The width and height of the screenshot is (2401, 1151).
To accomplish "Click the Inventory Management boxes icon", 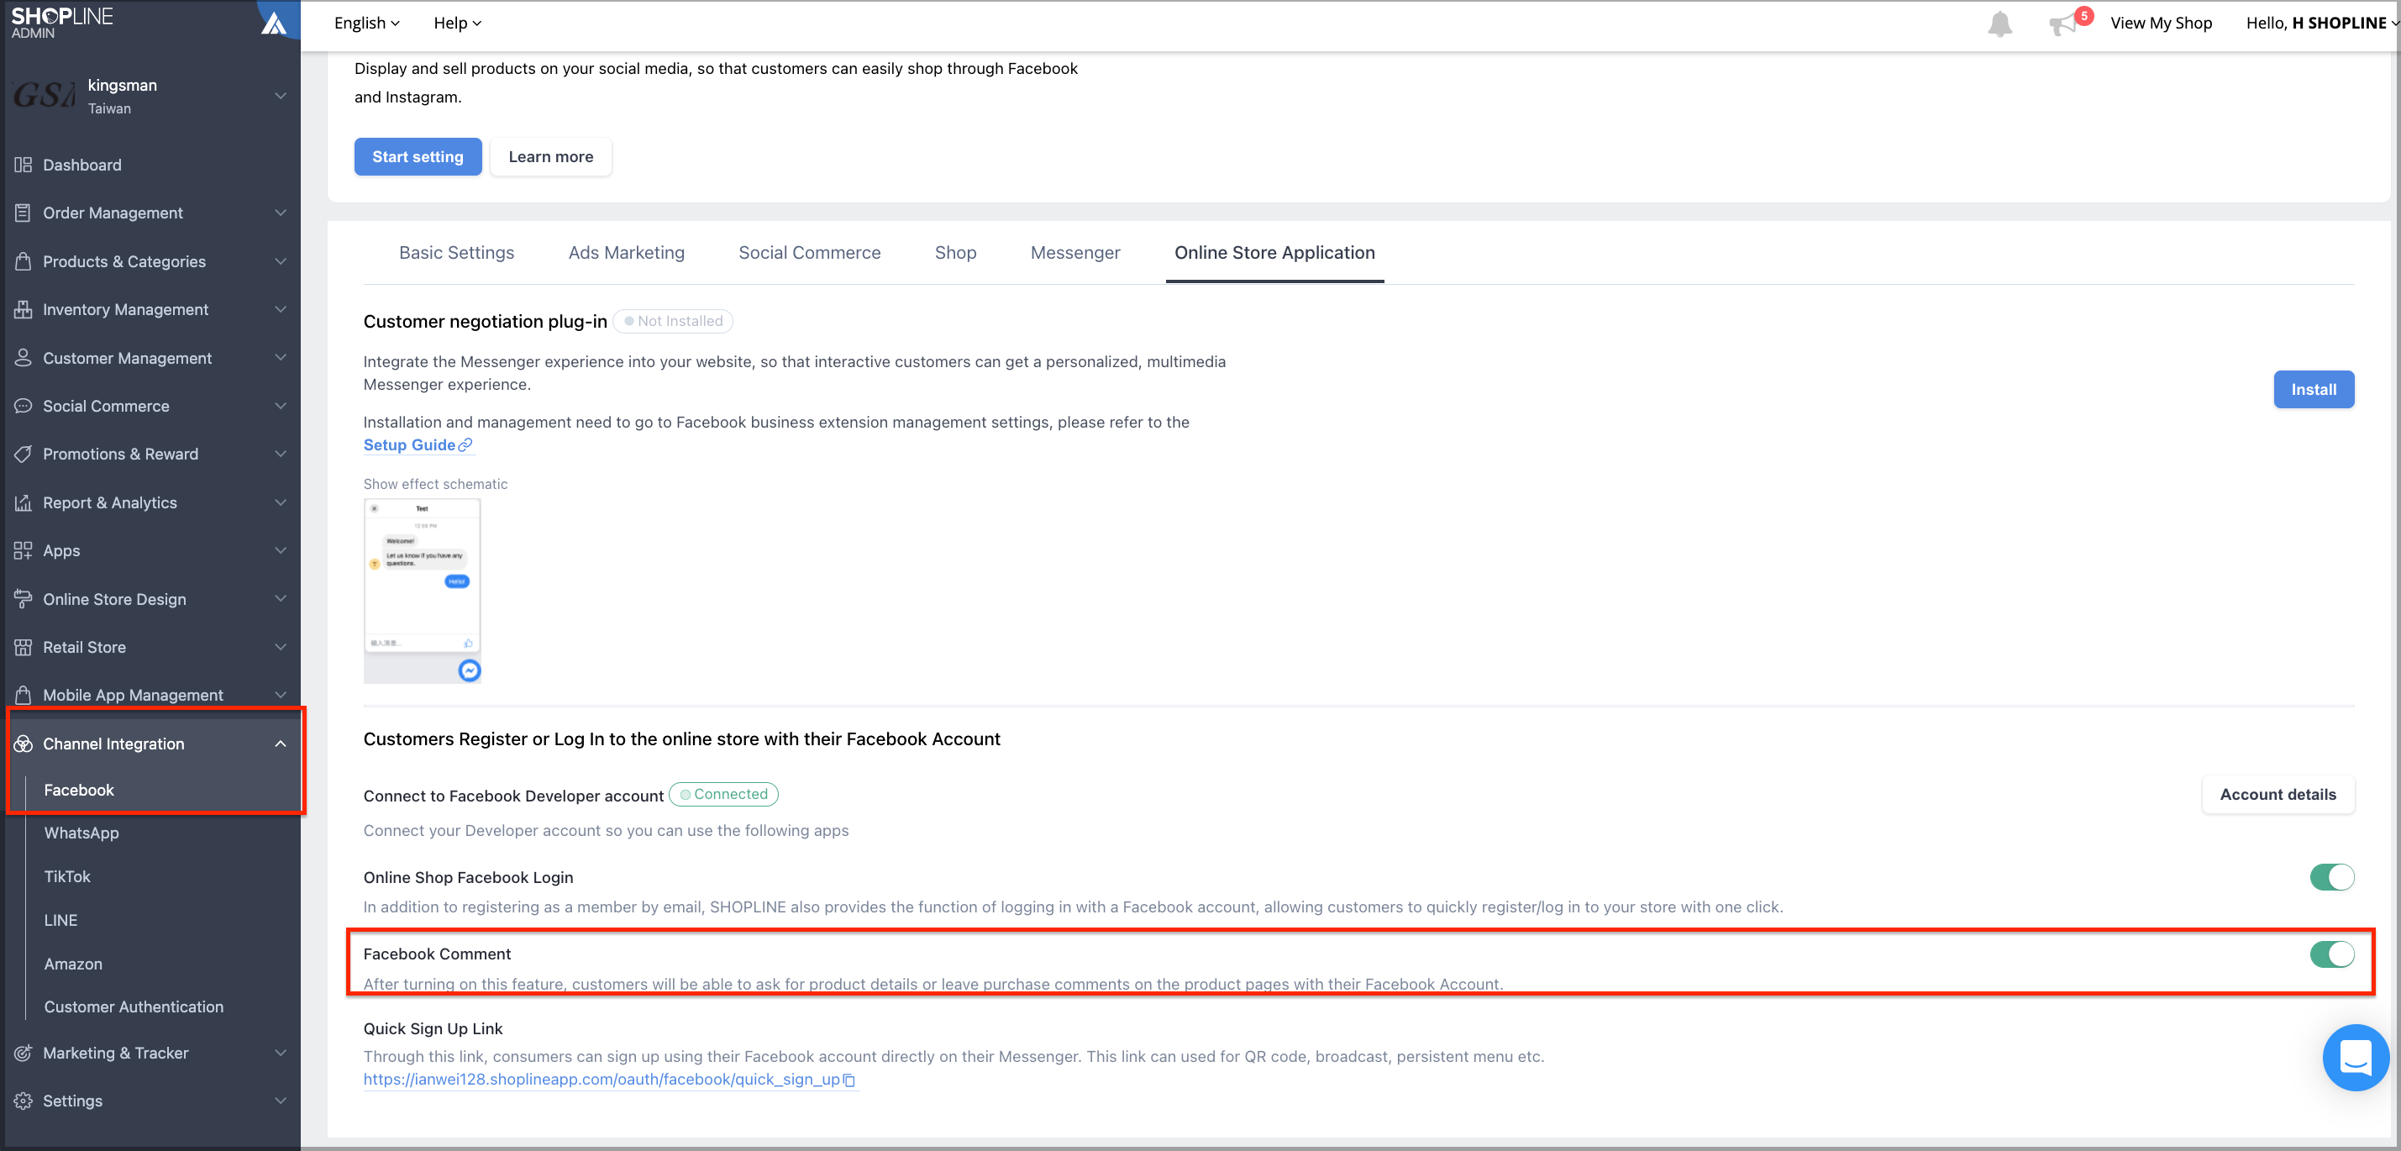I will pyautogui.click(x=24, y=309).
